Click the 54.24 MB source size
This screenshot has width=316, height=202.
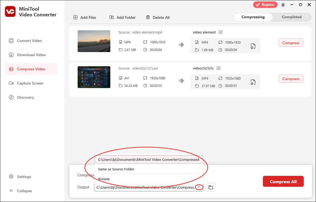131,86
